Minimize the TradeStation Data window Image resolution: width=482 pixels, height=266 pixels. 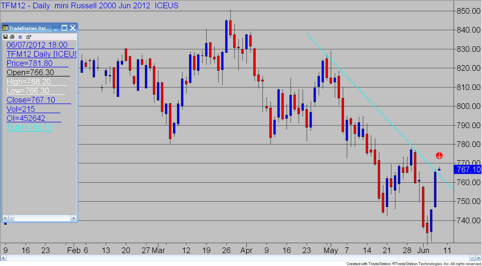(56, 28)
